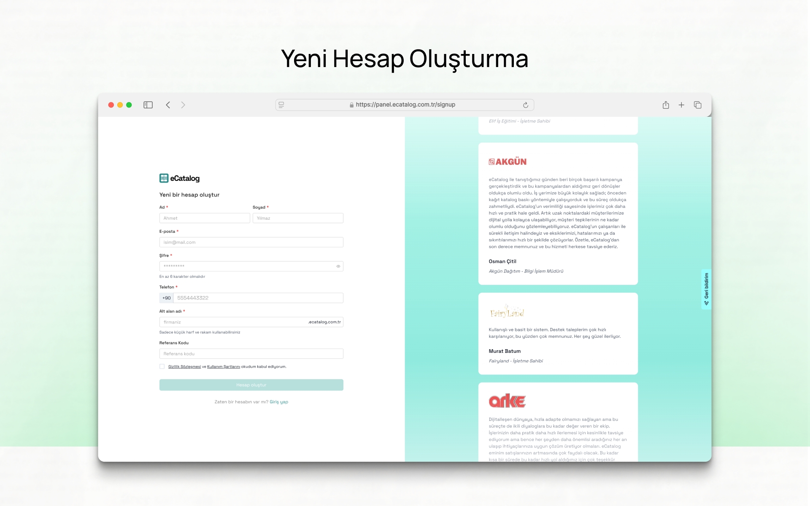Image resolution: width=810 pixels, height=506 pixels.
Task: Click the Referans kodu input field
Action: pyautogui.click(x=251, y=354)
